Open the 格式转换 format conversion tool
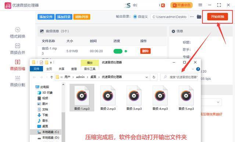The height and width of the screenshot is (142, 235). [18, 33]
